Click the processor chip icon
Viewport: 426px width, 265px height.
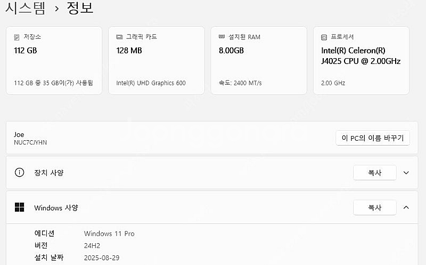click(x=324, y=37)
